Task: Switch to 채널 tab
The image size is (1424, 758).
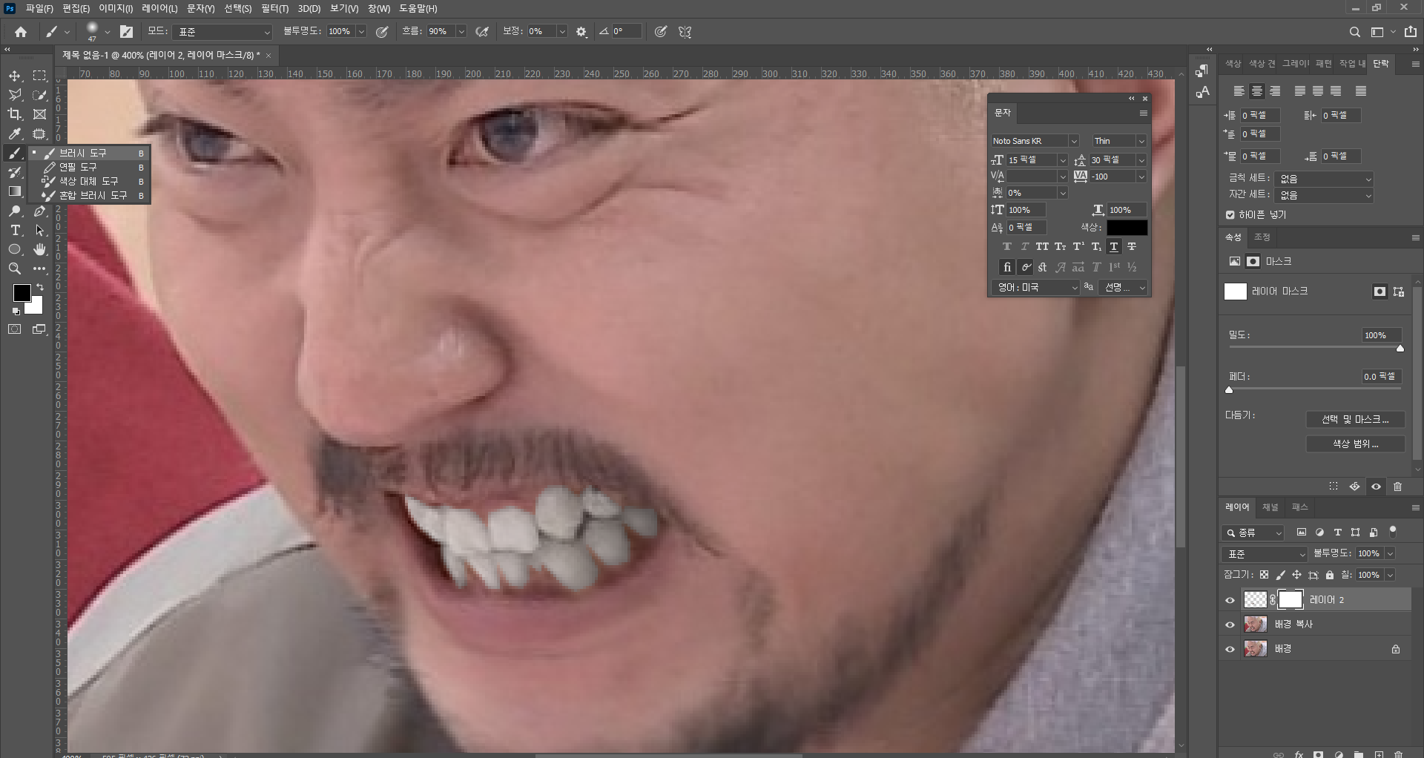Action: coord(1270,507)
